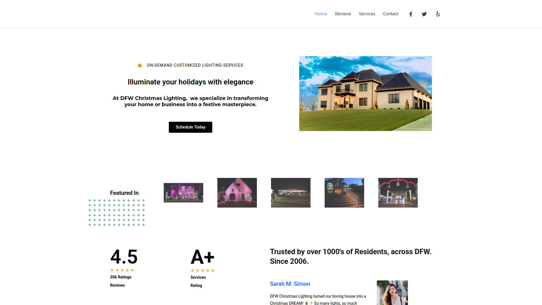This screenshot has height=305, width=542.
Task: Open the Contact menu item
Action: pyautogui.click(x=391, y=14)
